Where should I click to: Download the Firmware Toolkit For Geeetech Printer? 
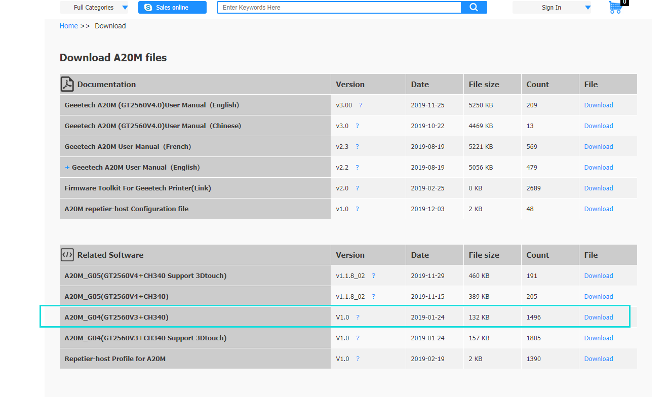pos(598,188)
